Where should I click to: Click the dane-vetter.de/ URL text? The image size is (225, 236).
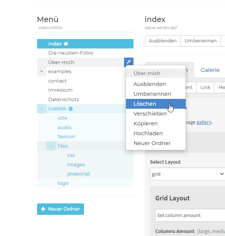(161, 28)
